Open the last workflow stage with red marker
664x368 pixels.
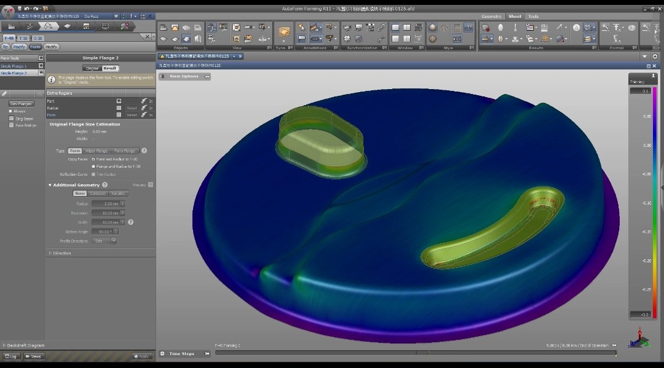124,26
